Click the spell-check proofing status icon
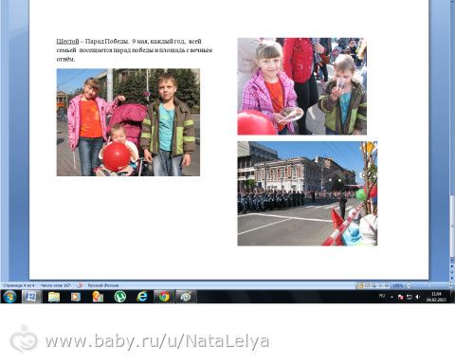 [x=80, y=285]
